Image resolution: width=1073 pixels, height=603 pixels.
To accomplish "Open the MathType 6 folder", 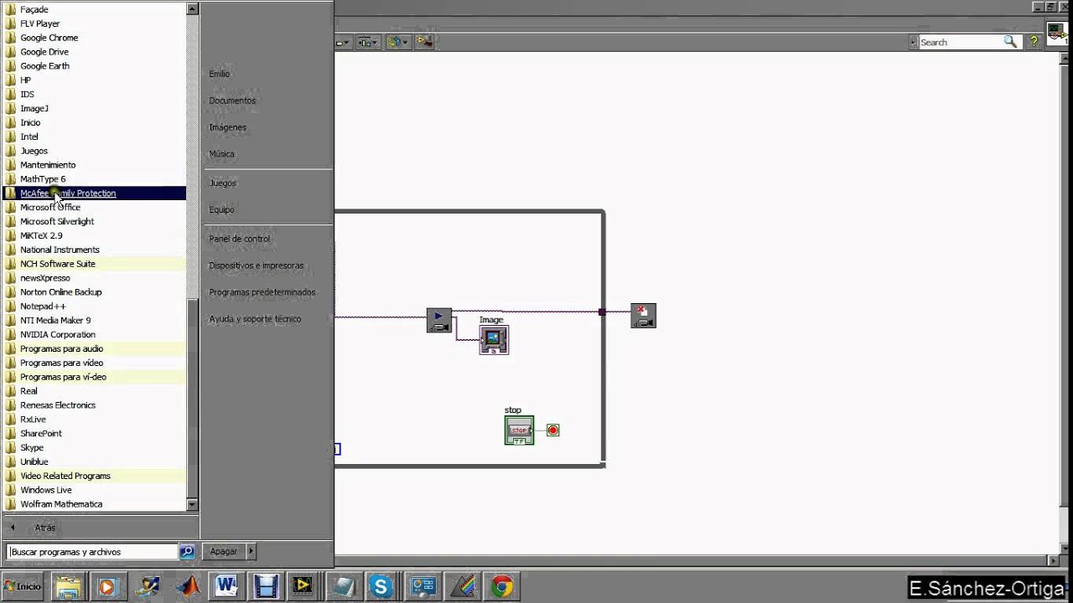I will [x=94, y=179].
